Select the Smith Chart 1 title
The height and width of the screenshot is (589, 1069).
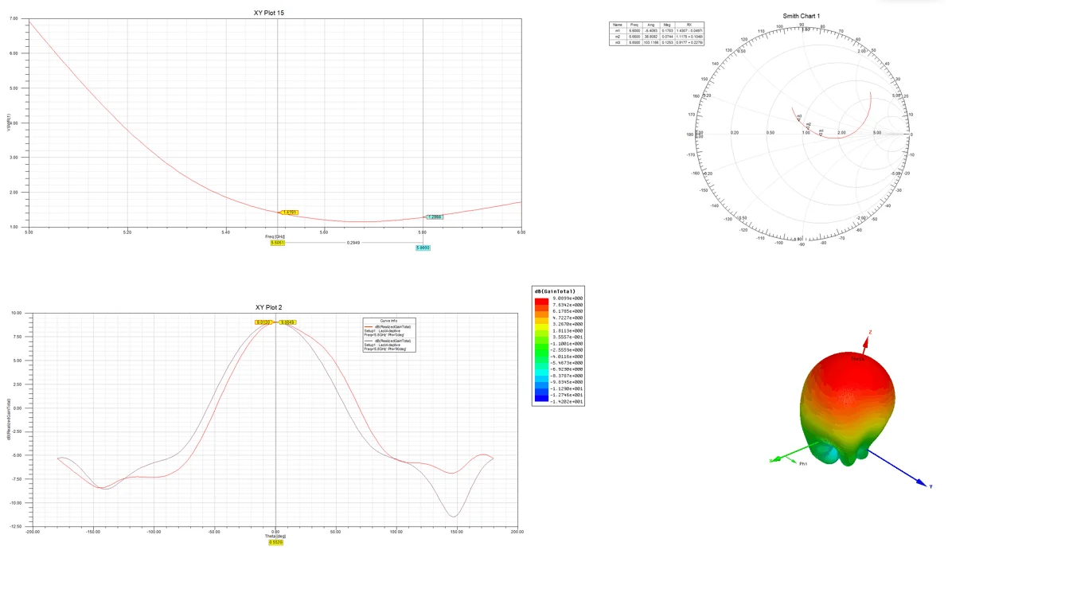coord(801,16)
